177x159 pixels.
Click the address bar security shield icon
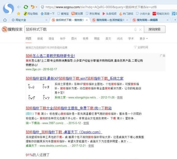tap(43, 7)
